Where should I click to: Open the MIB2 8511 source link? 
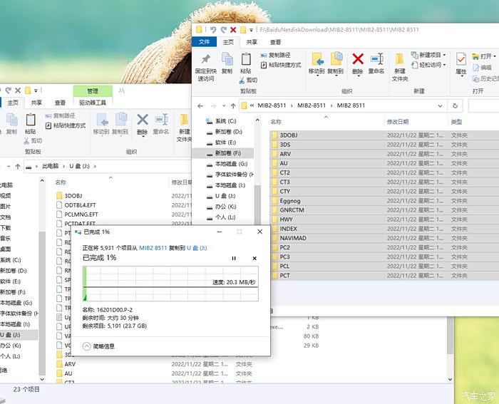click(x=153, y=248)
